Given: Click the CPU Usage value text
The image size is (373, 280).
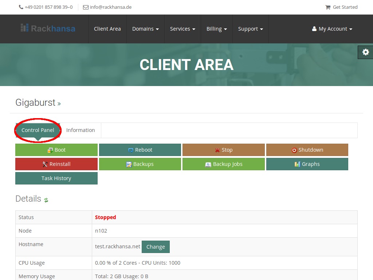Looking at the screenshot, I should (137, 263).
